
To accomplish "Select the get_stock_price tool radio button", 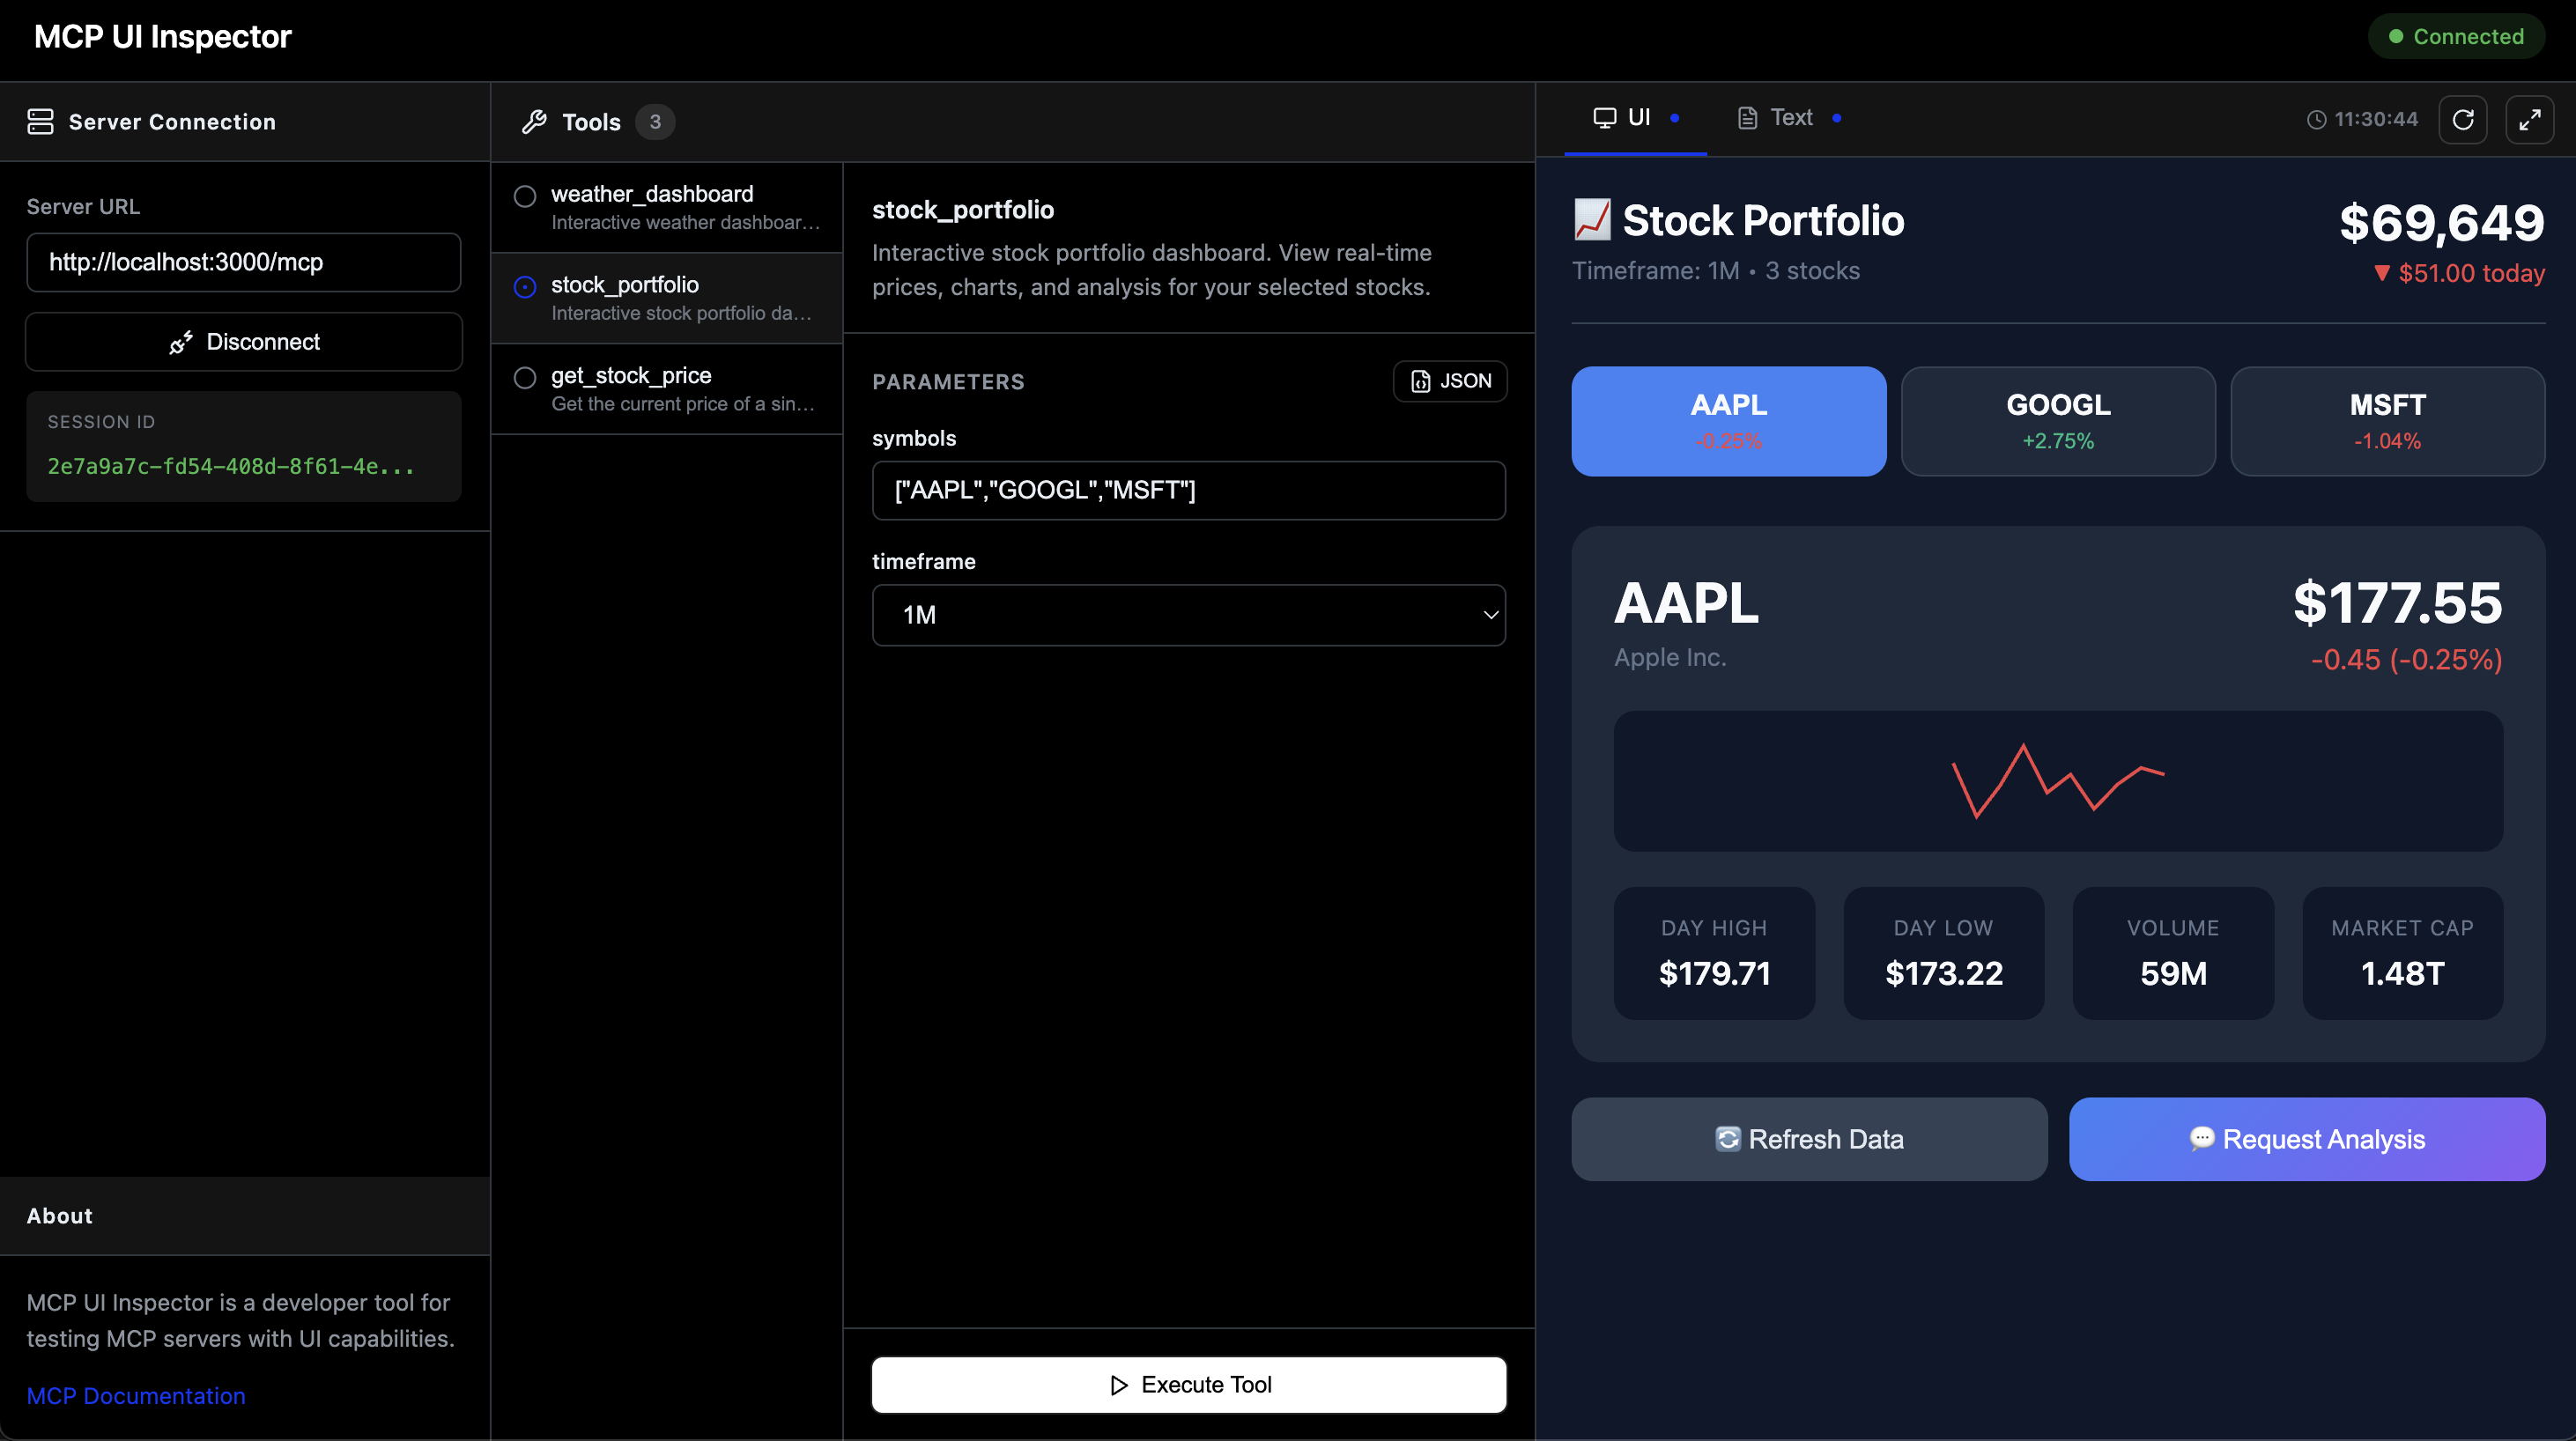I will point(524,378).
